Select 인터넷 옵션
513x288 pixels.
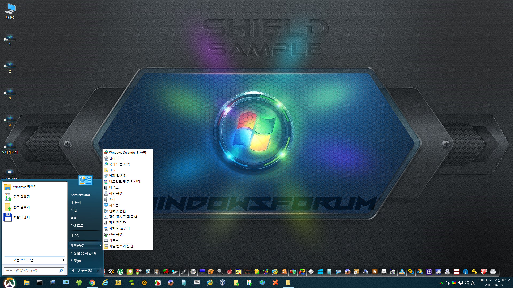click(x=128, y=211)
